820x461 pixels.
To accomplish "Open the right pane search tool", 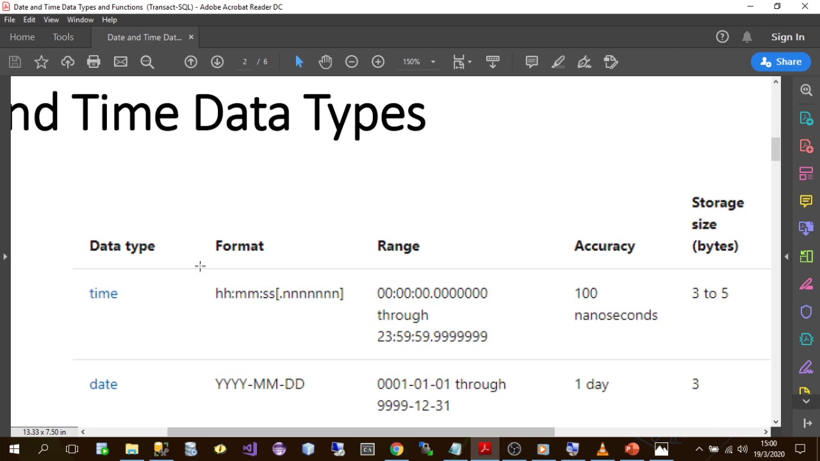I will click(x=807, y=91).
